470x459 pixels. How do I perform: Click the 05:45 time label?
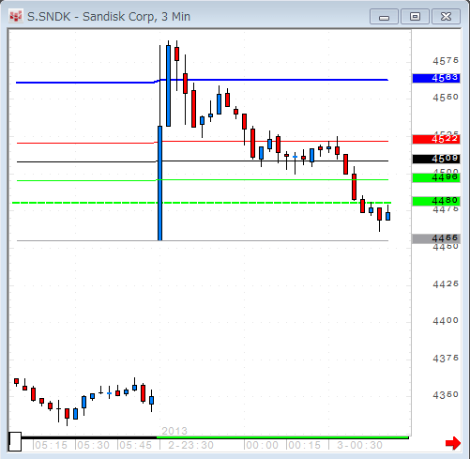coord(135,445)
